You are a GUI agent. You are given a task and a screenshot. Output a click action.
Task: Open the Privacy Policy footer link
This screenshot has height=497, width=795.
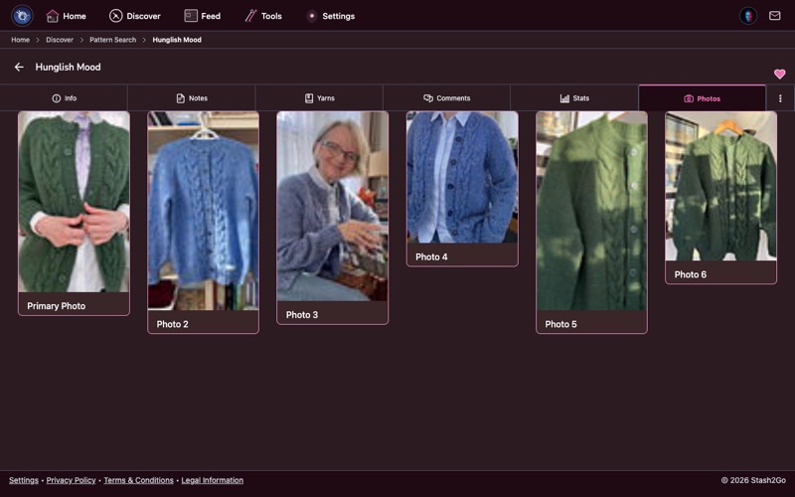click(71, 480)
